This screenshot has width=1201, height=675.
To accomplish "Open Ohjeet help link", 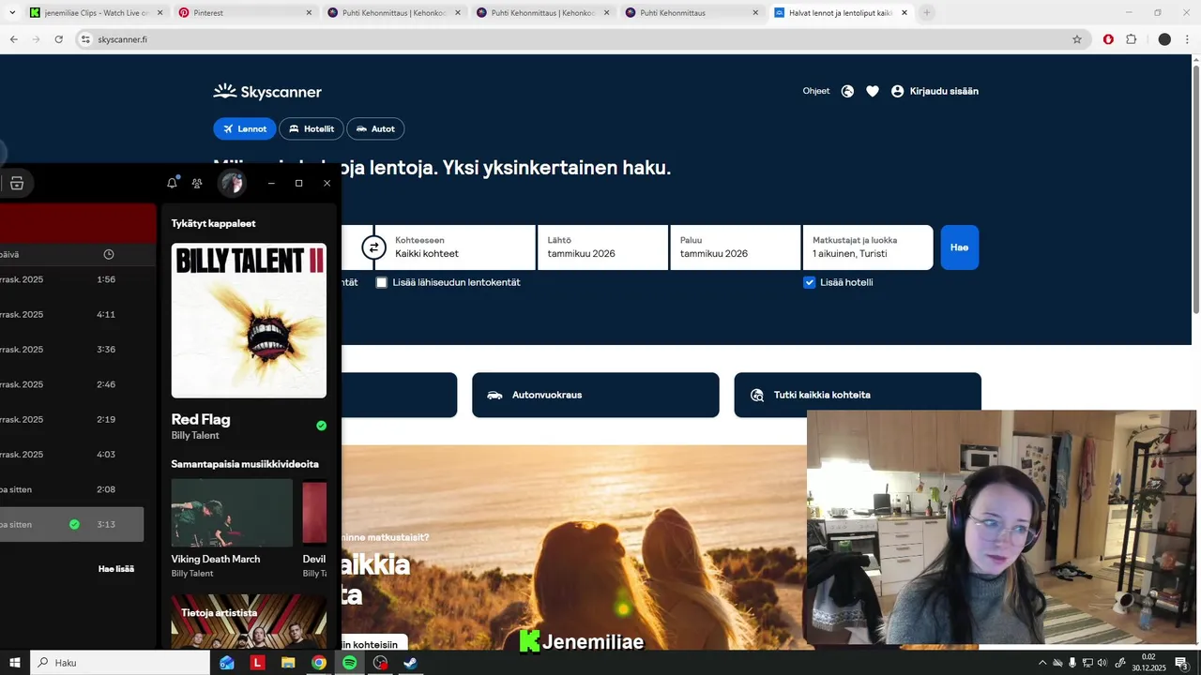I will [816, 91].
